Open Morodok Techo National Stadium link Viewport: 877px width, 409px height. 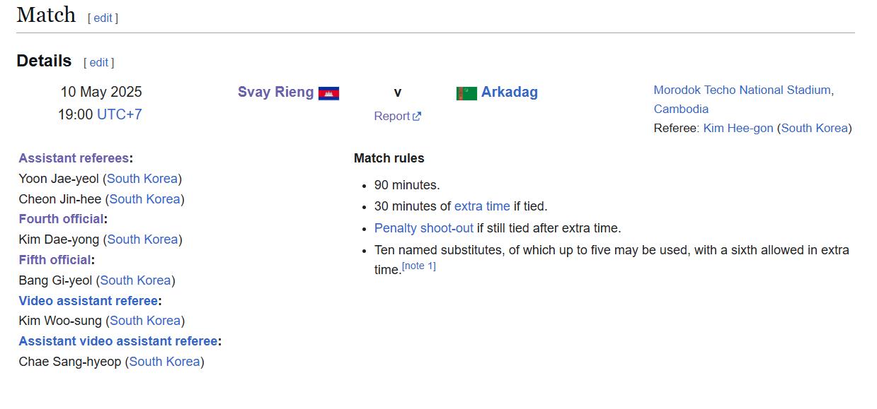[x=743, y=100]
